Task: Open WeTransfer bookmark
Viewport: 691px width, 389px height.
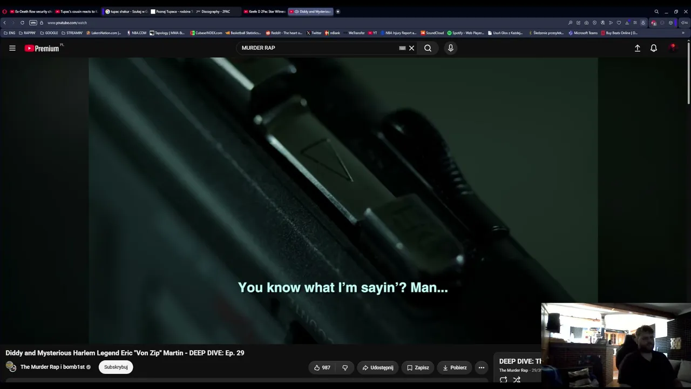Action: (x=354, y=33)
